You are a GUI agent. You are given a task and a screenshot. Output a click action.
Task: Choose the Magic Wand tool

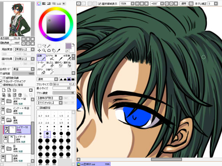pyautogui.click(x=49, y=46)
